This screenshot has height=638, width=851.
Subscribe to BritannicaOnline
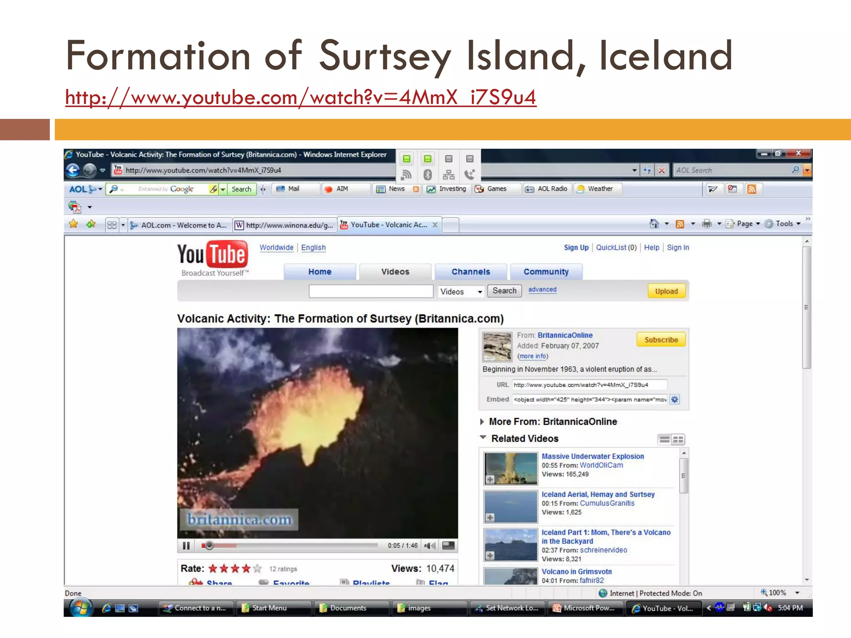pyautogui.click(x=661, y=340)
